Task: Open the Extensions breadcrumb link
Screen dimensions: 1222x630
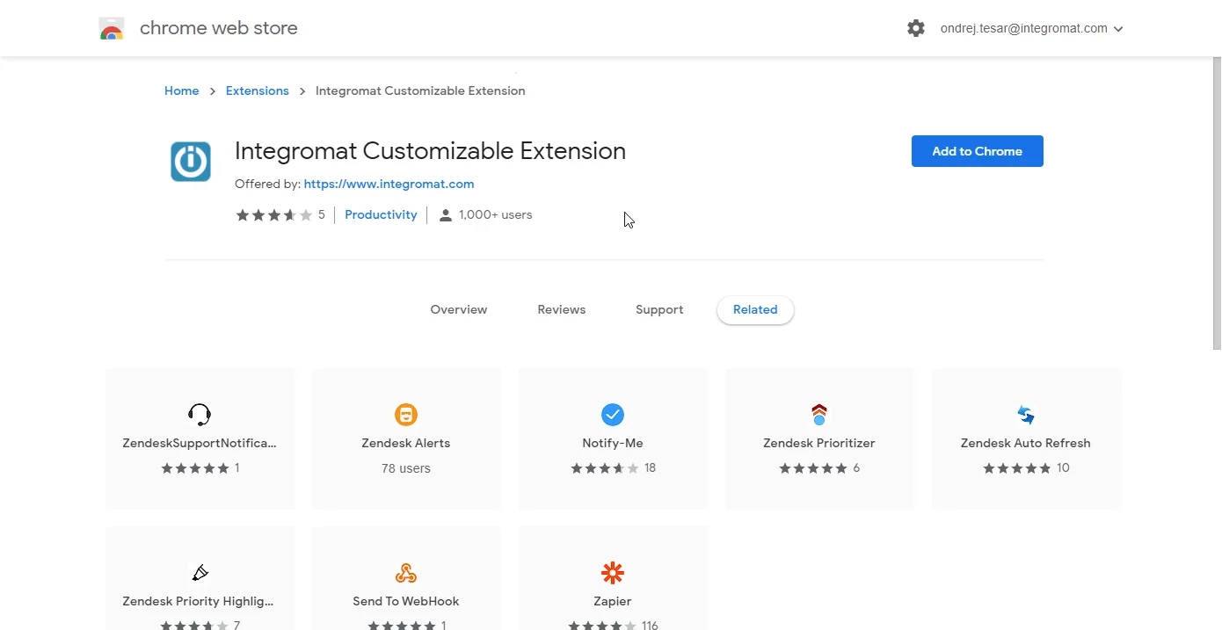Action: 258,91
